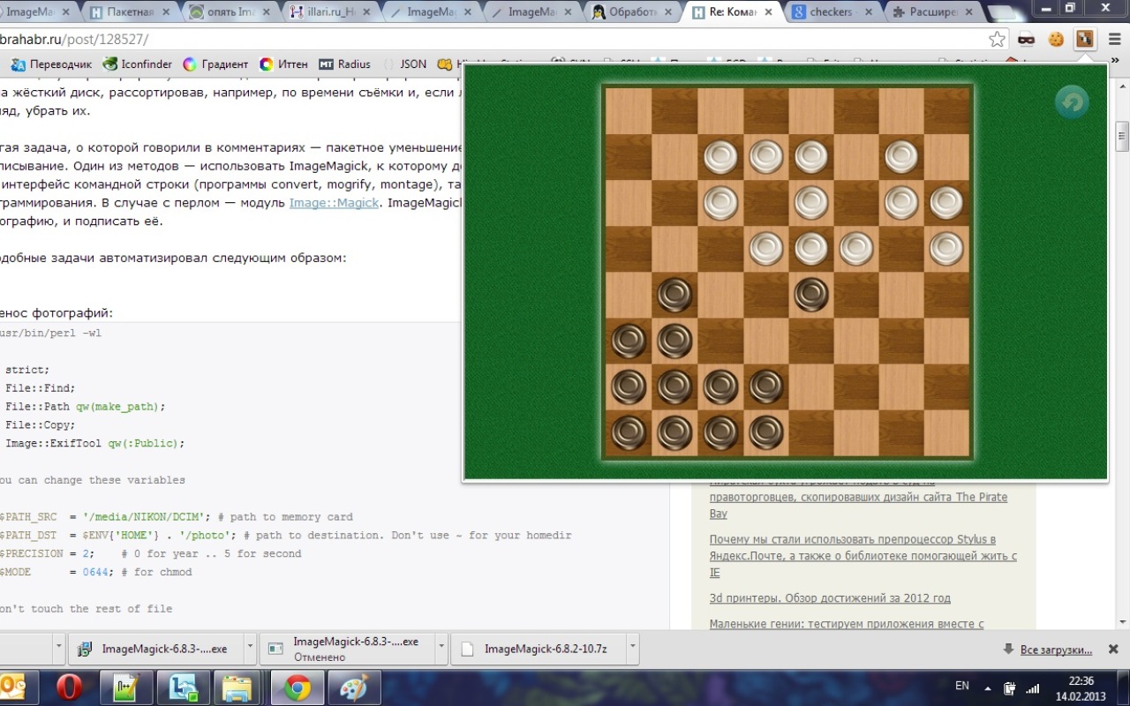
Task: Click the bookmark star in the address bar
Action: (997, 39)
